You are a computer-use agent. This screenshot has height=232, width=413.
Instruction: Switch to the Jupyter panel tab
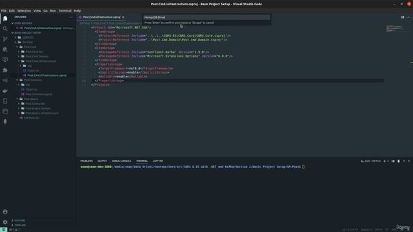157,161
